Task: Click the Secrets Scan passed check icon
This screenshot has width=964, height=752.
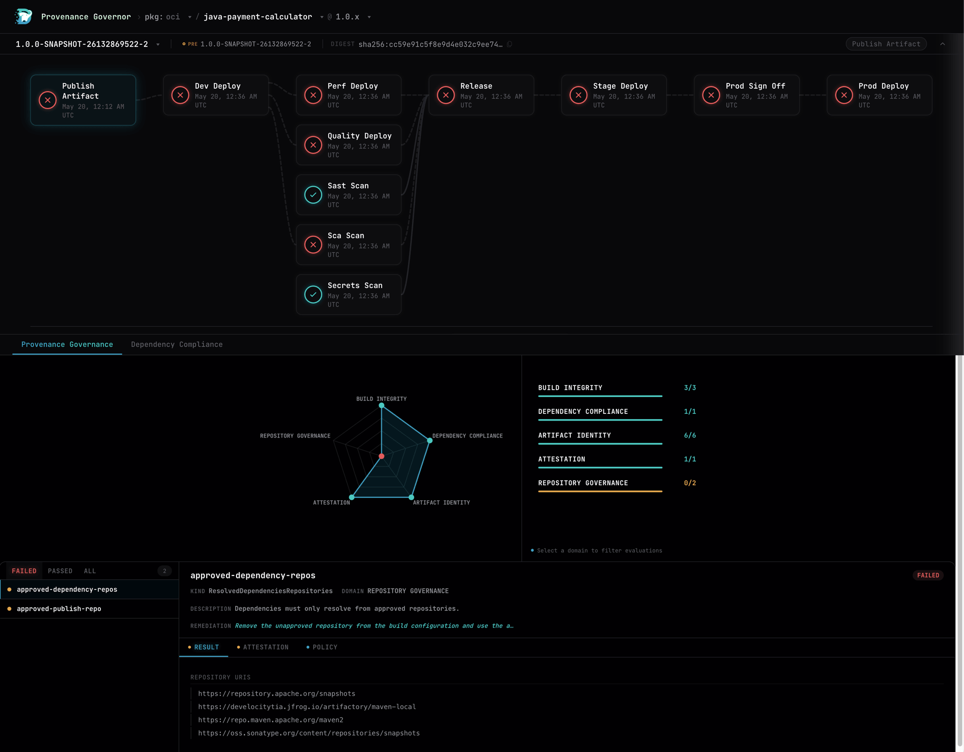Action: click(x=313, y=294)
